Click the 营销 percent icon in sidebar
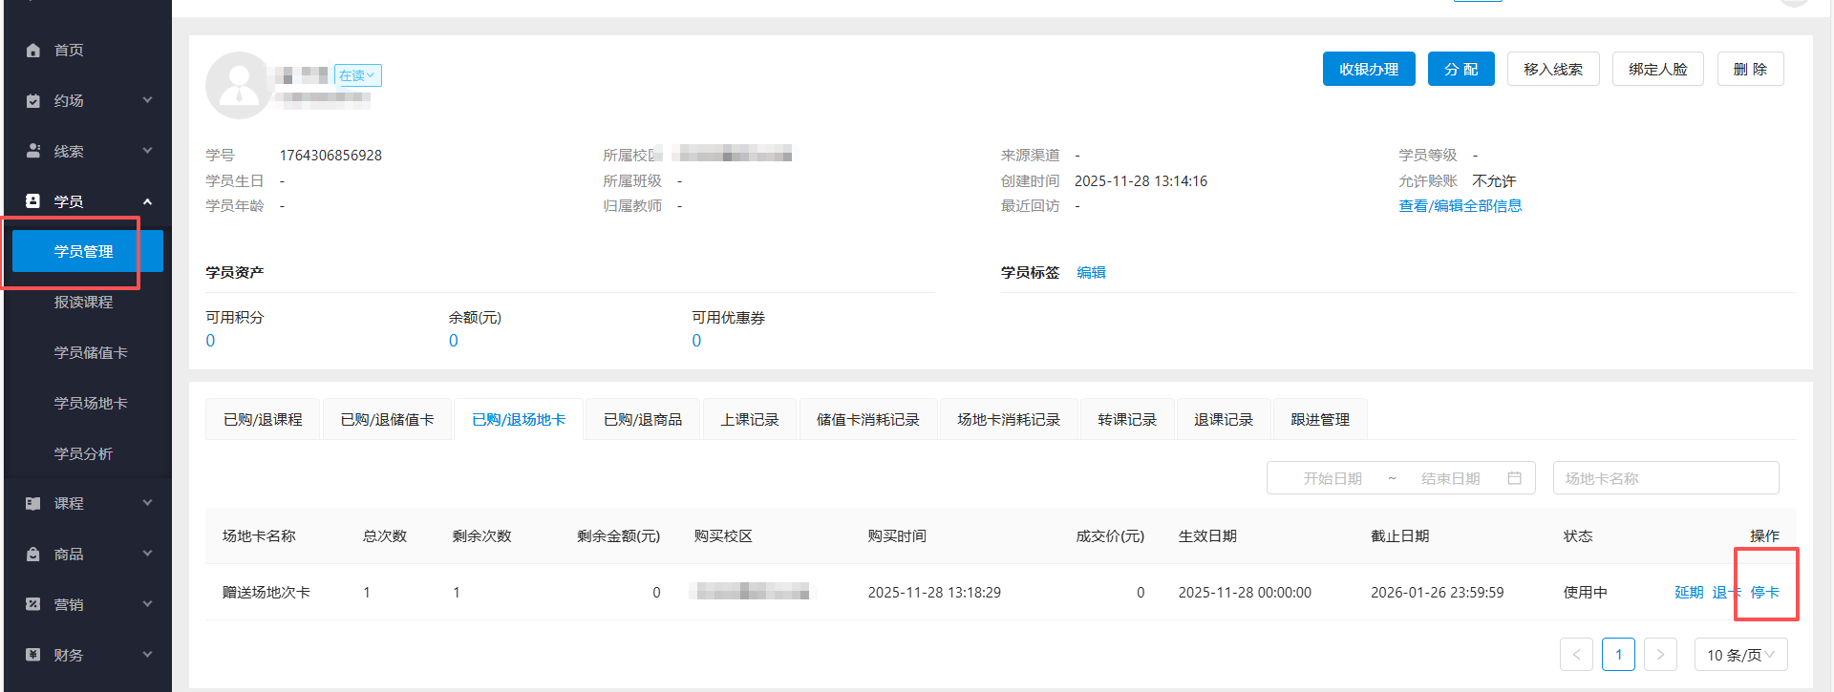 click(x=33, y=604)
